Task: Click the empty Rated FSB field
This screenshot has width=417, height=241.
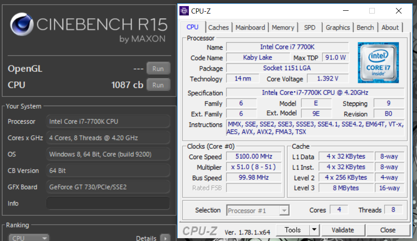Action: coord(253,188)
